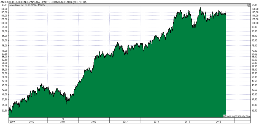259x124 pixels.
Task: Select the 2016 year segment
Action: click(219, 122)
